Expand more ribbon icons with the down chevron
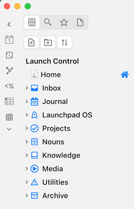The image size is (134, 209). click(9, 129)
